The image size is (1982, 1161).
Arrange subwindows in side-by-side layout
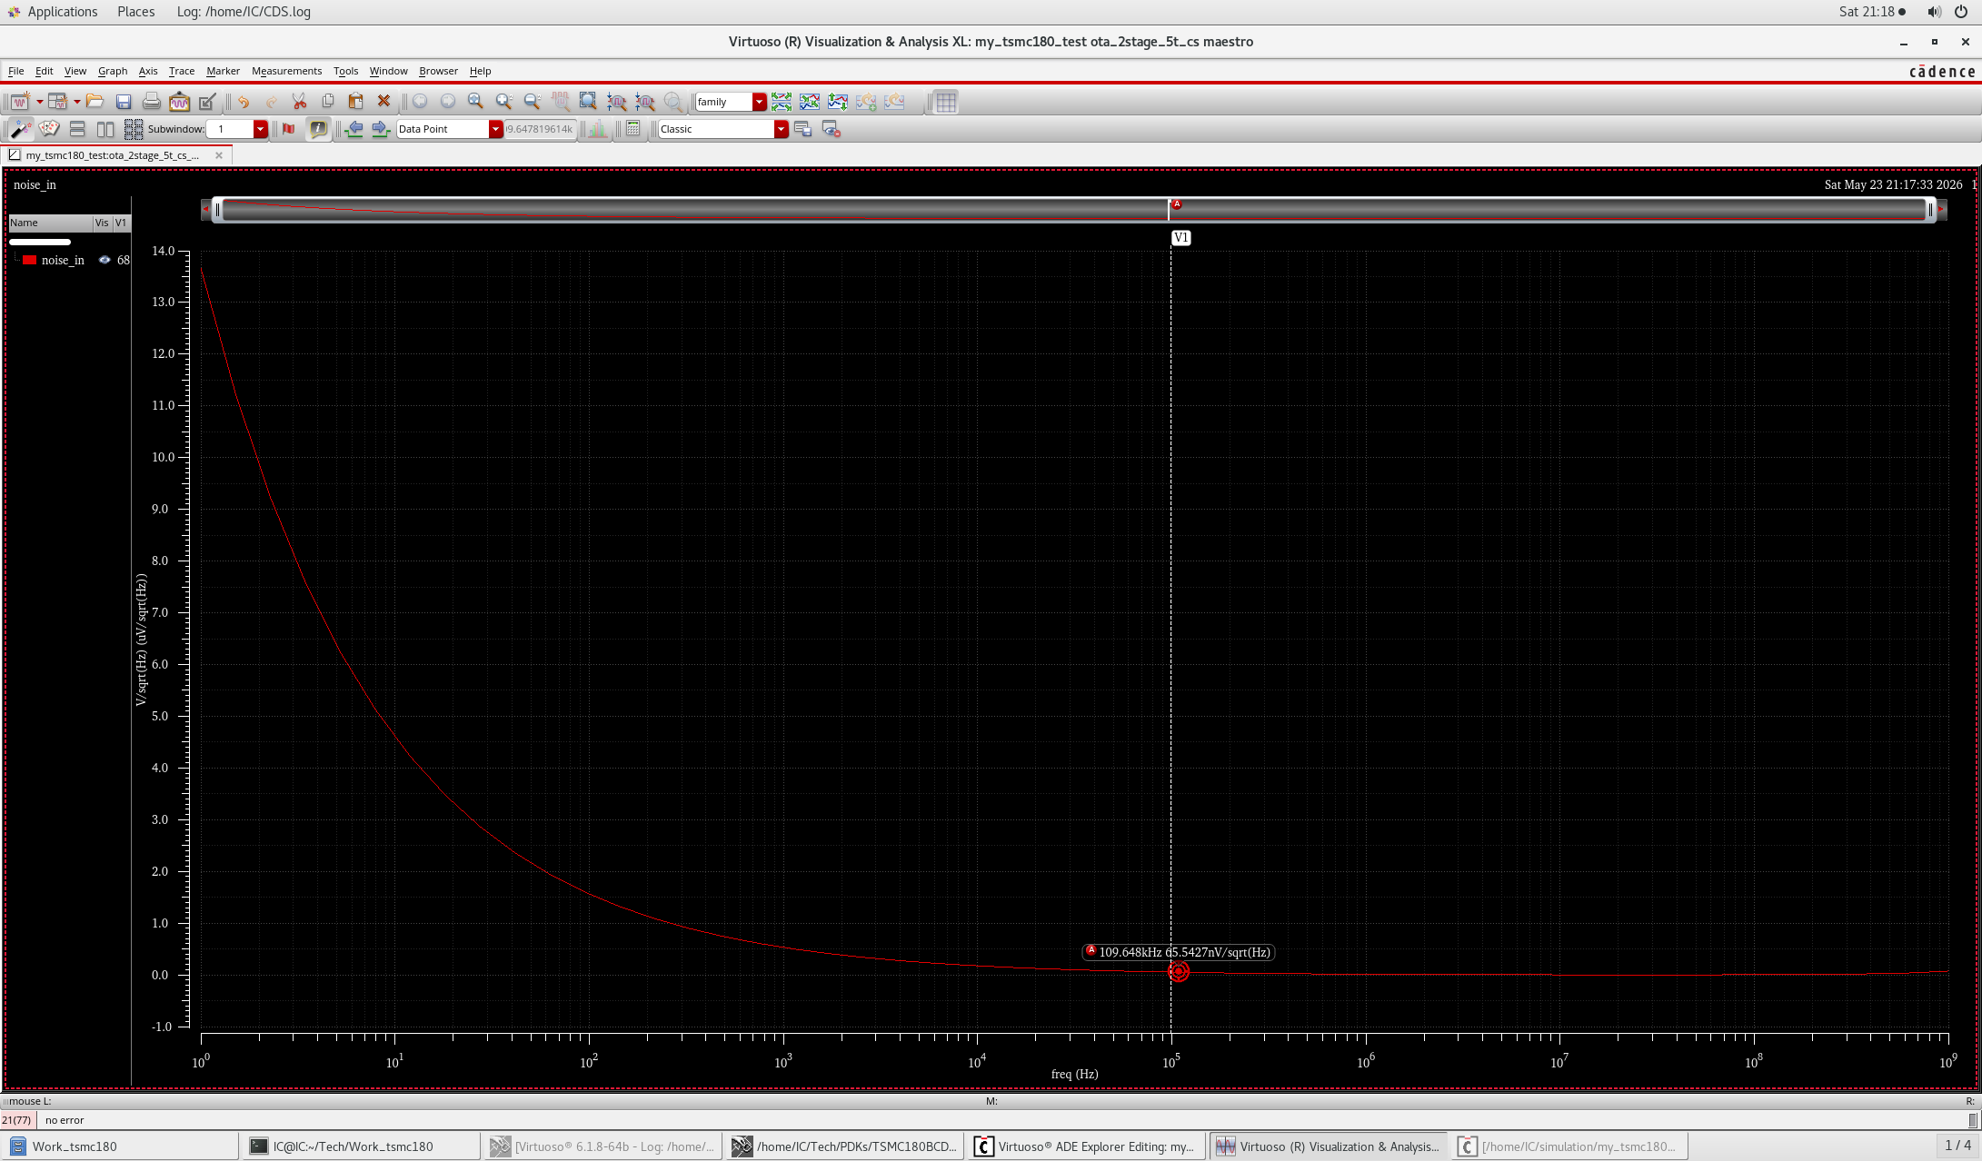(105, 129)
